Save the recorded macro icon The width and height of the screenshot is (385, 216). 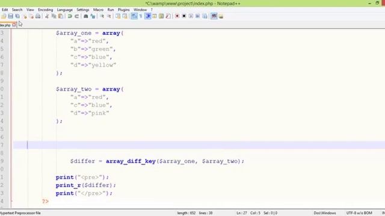pos(205,16)
